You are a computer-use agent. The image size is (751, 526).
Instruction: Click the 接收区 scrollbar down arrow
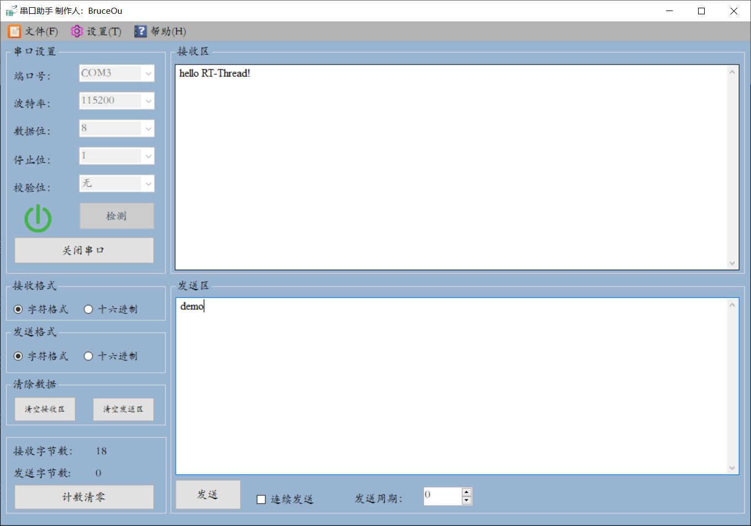(732, 263)
